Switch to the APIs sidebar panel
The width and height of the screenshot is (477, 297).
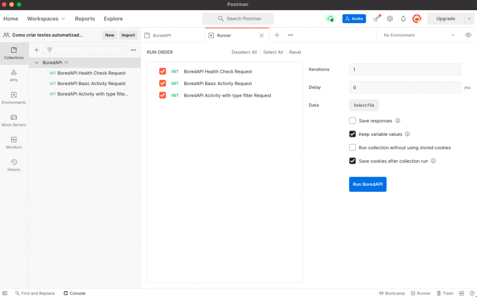point(14,75)
